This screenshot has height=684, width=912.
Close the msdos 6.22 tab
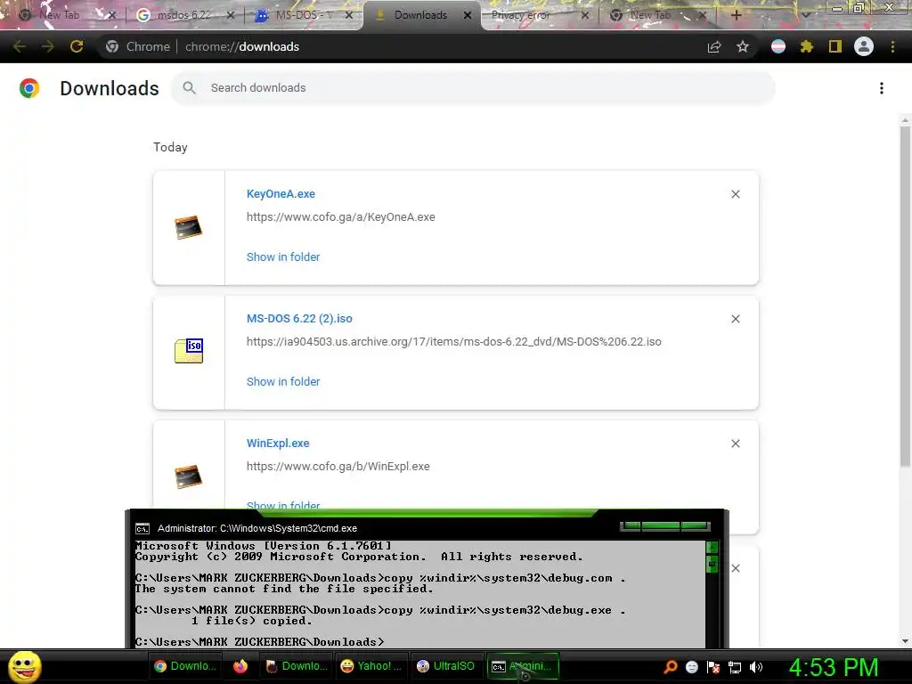pyautogui.click(x=231, y=15)
